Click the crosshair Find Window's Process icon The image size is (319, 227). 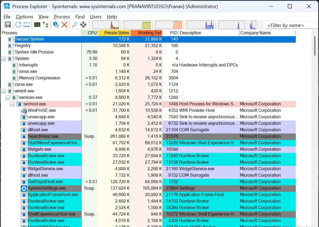point(83,25)
